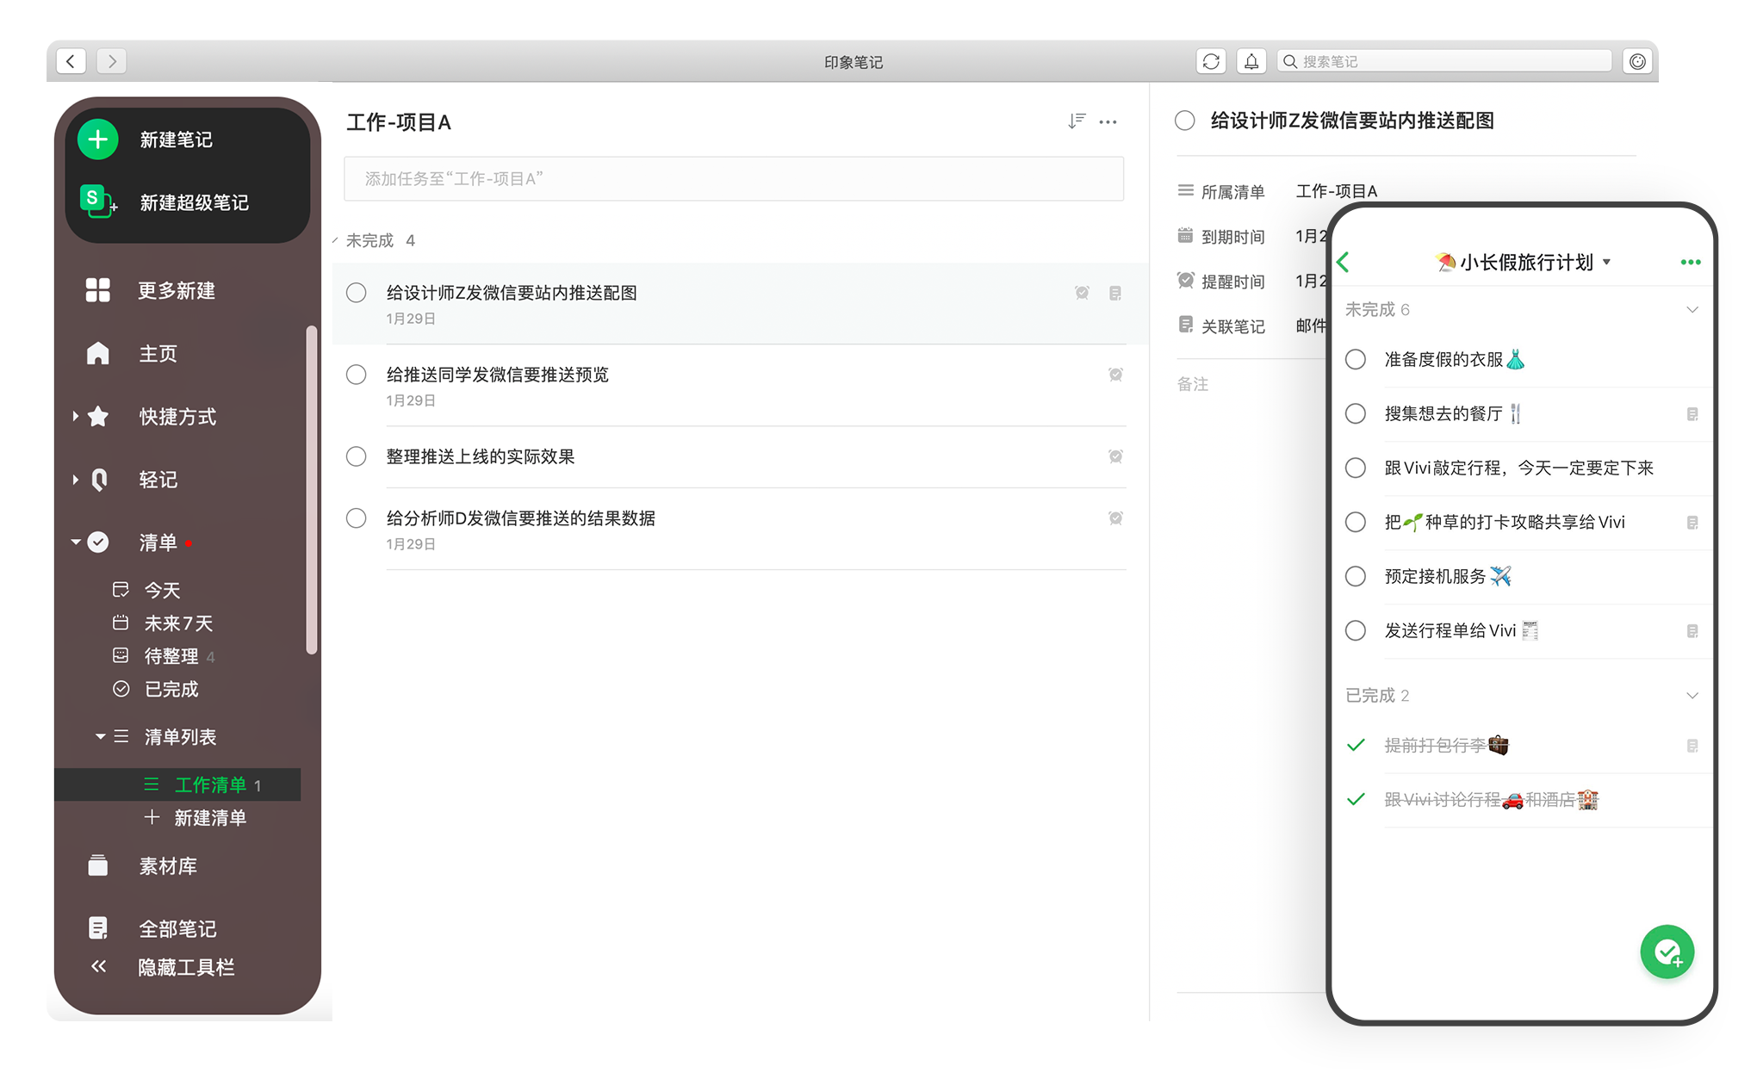Open 全部笔记 in the sidebar
This screenshot has width=1757, height=1085.
[177, 928]
